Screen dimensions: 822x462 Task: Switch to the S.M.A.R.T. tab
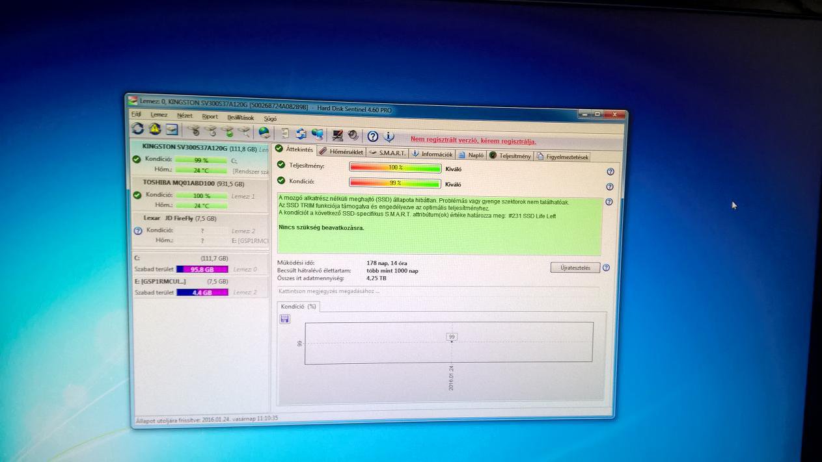(x=387, y=153)
